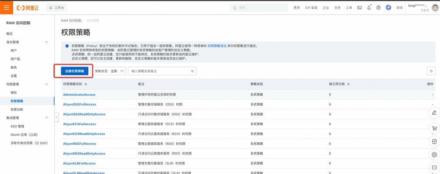Open AliyunOSSReadOnlyAccess policy
The image size is (440, 174).
(84, 114)
